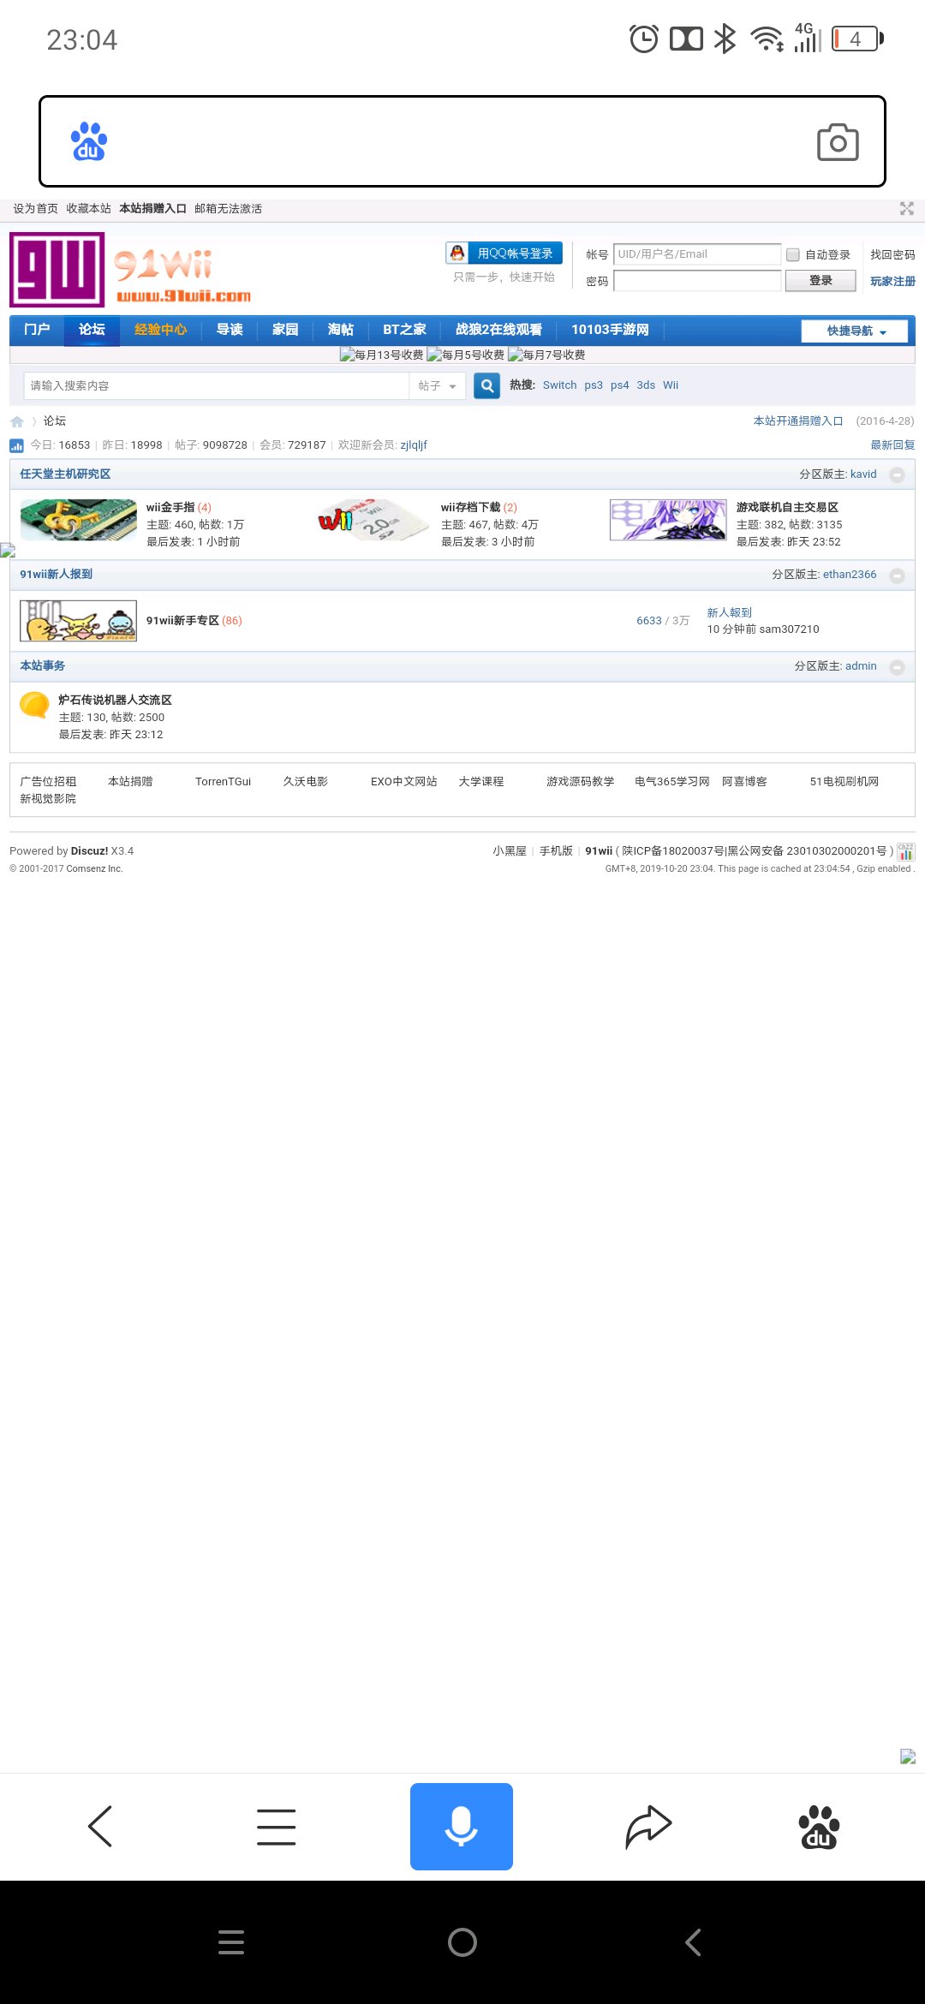This screenshot has height=2004, width=925.
Task: Click the blue magnifier search button
Action: 487,385
